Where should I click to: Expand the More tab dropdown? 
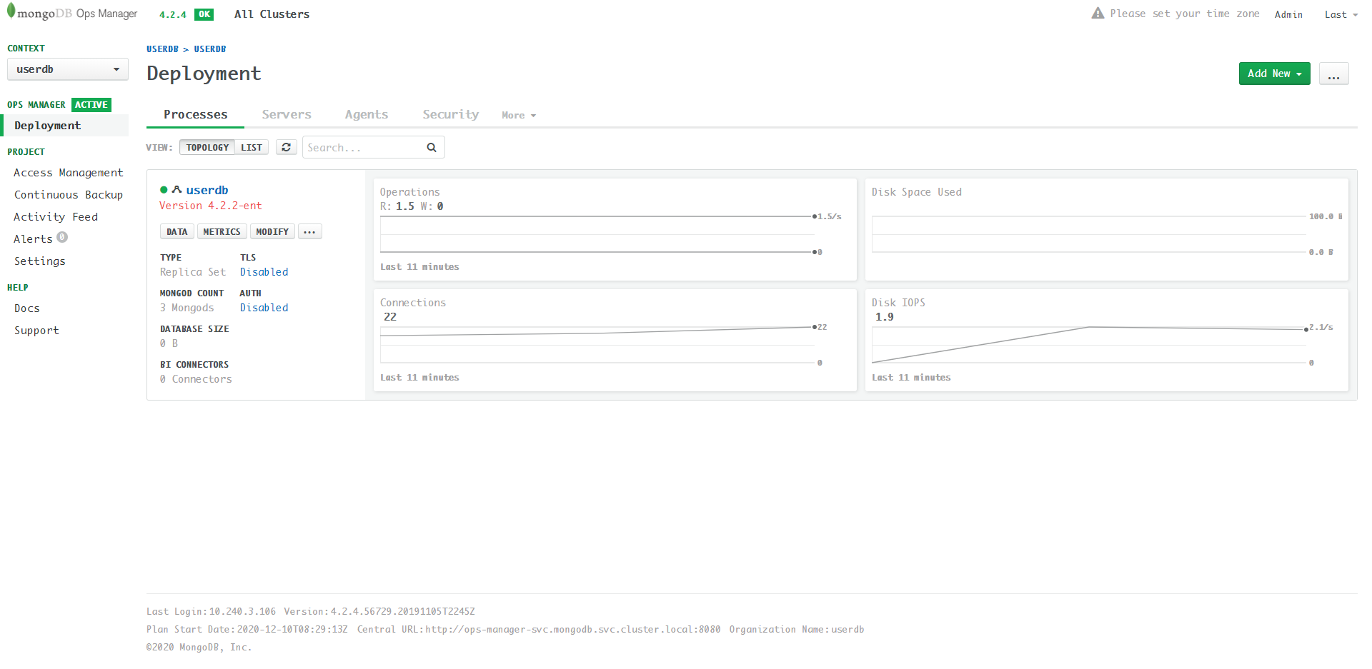pyautogui.click(x=519, y=115)
